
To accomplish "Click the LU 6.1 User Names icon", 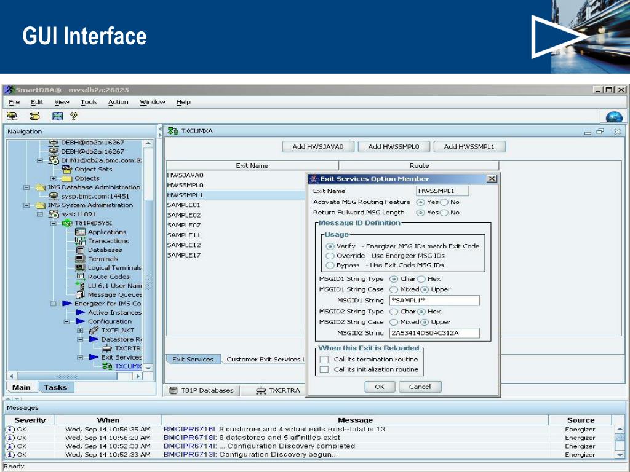I will [x=81, y=285].
